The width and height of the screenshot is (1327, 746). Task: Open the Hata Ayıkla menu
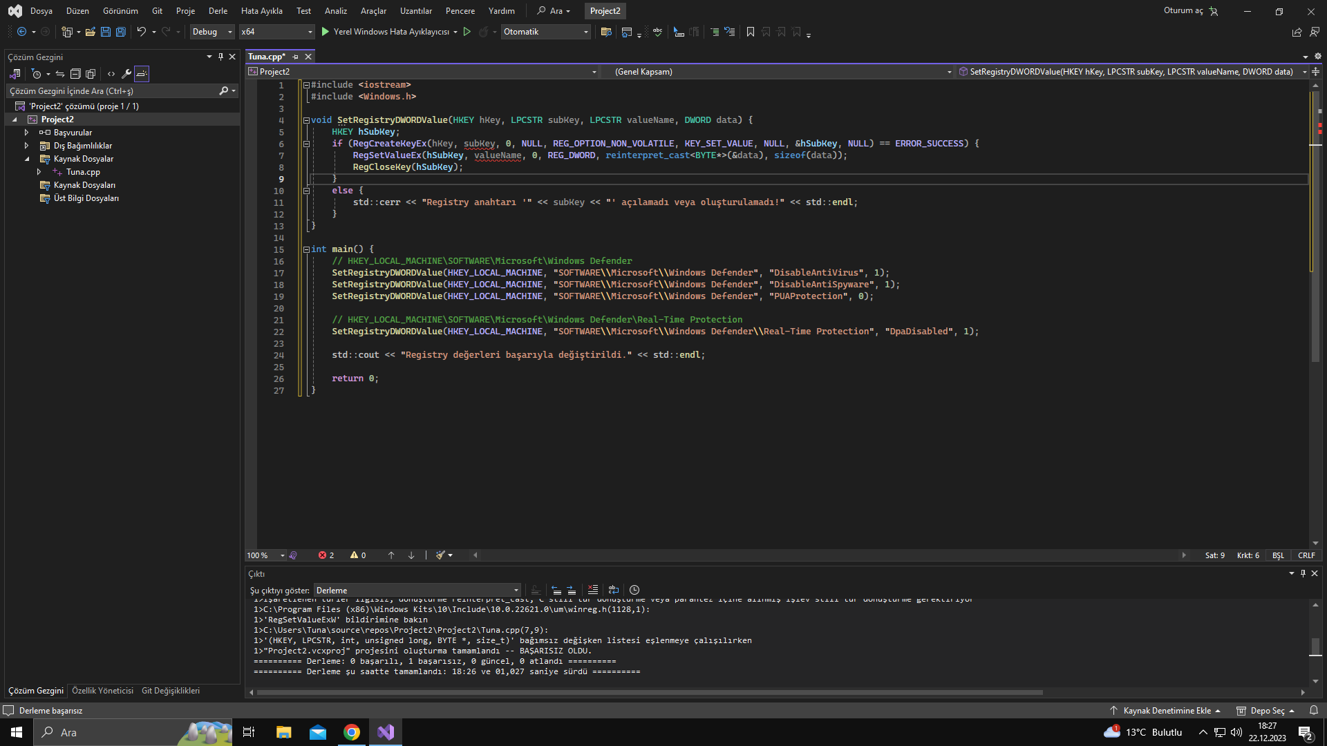point(261,11)
